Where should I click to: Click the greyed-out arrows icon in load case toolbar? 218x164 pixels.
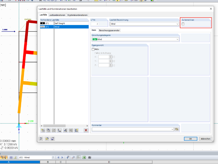[x=54, y=130]
